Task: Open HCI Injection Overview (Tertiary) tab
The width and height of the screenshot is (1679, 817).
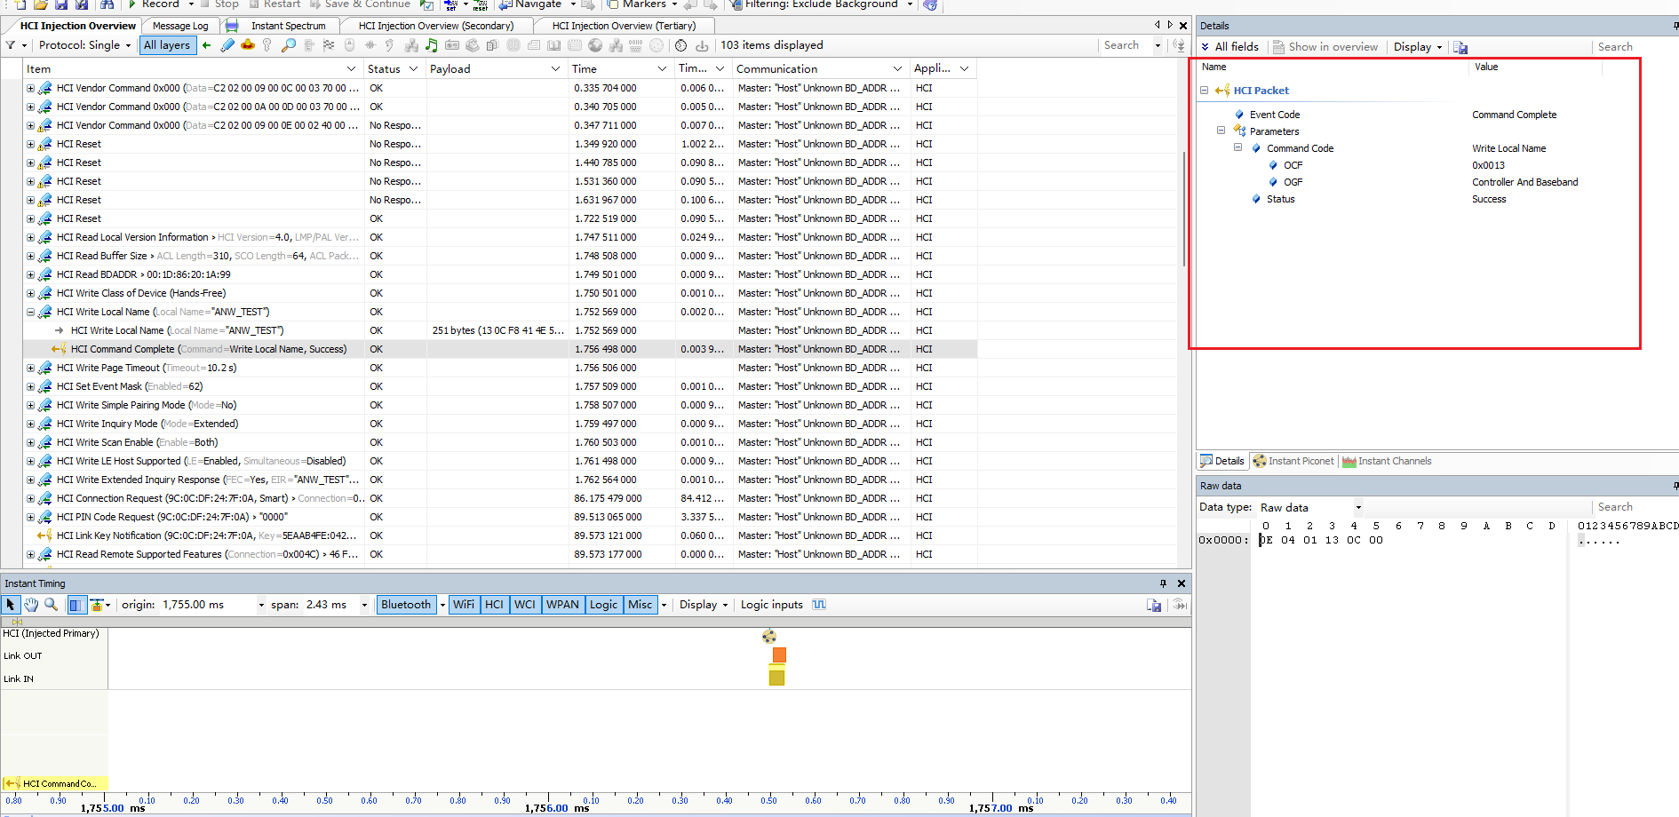Action: (x=624, y=26)
